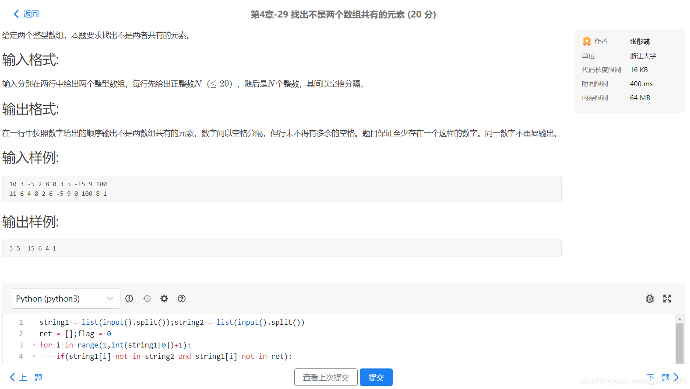This screenshot has width=690, height=389.
Task: Click 查看上次提交 button
Action: (x=326, y=377)
